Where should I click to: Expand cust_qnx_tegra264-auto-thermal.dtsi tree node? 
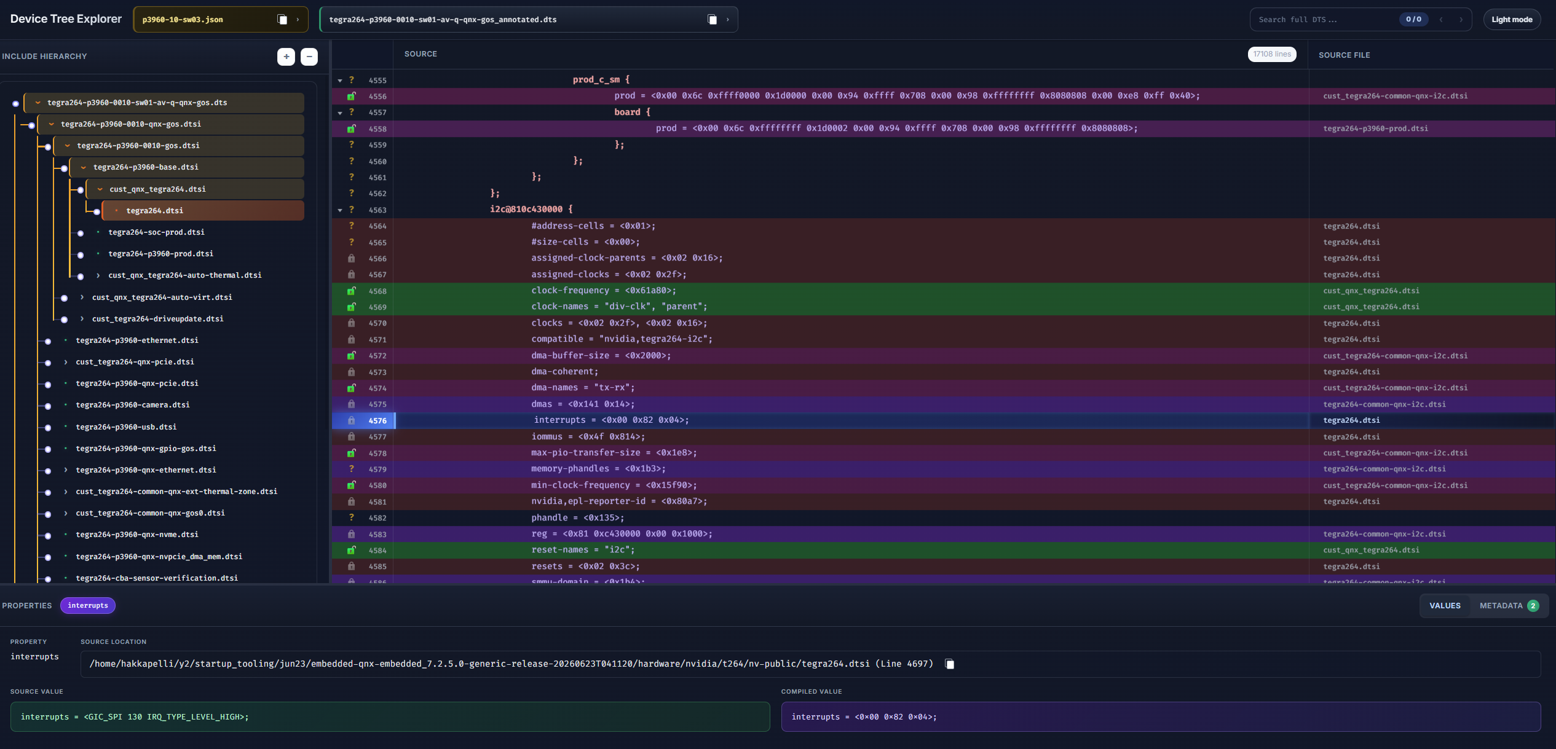point(98,275)
